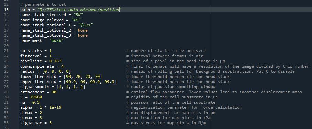Select the "fluo" optional stack value

(85, 25)
